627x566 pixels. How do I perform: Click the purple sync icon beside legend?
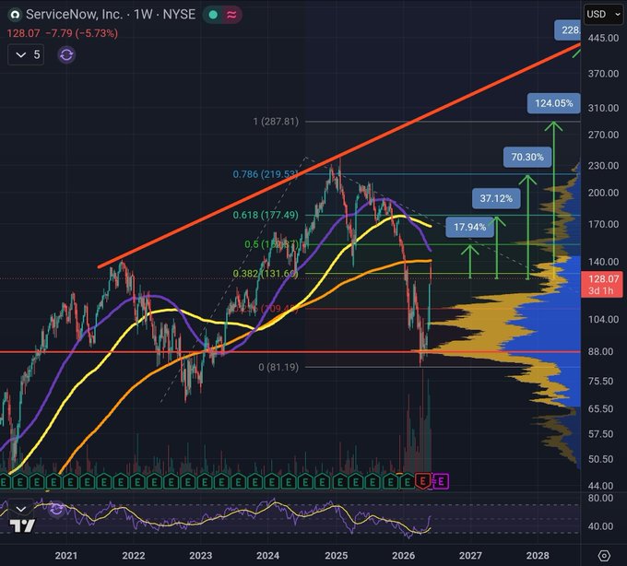66,54
